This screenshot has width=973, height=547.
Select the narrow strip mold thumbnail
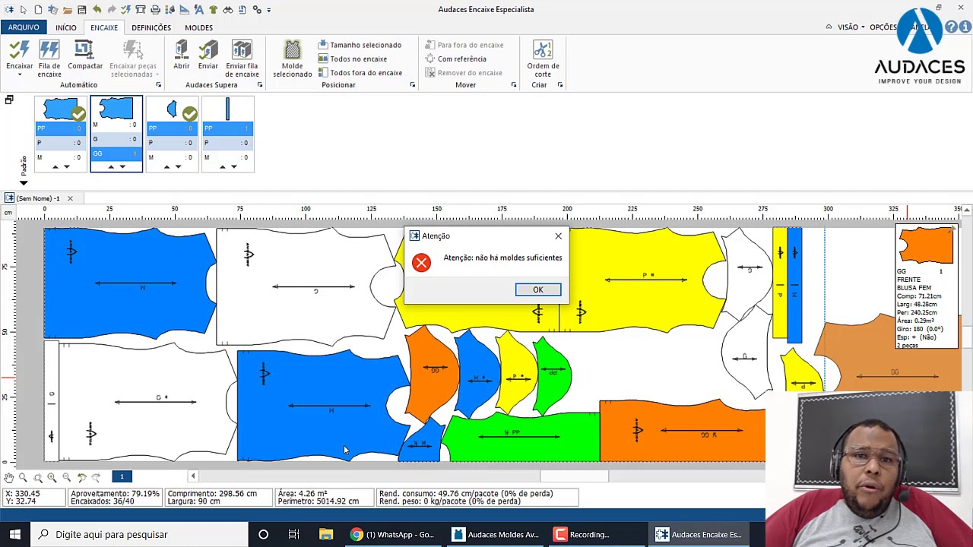pos(227,110)
